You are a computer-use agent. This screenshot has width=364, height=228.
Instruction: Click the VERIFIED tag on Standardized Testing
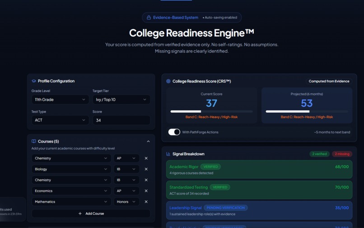pyautogui.click(x=220, y=187)
